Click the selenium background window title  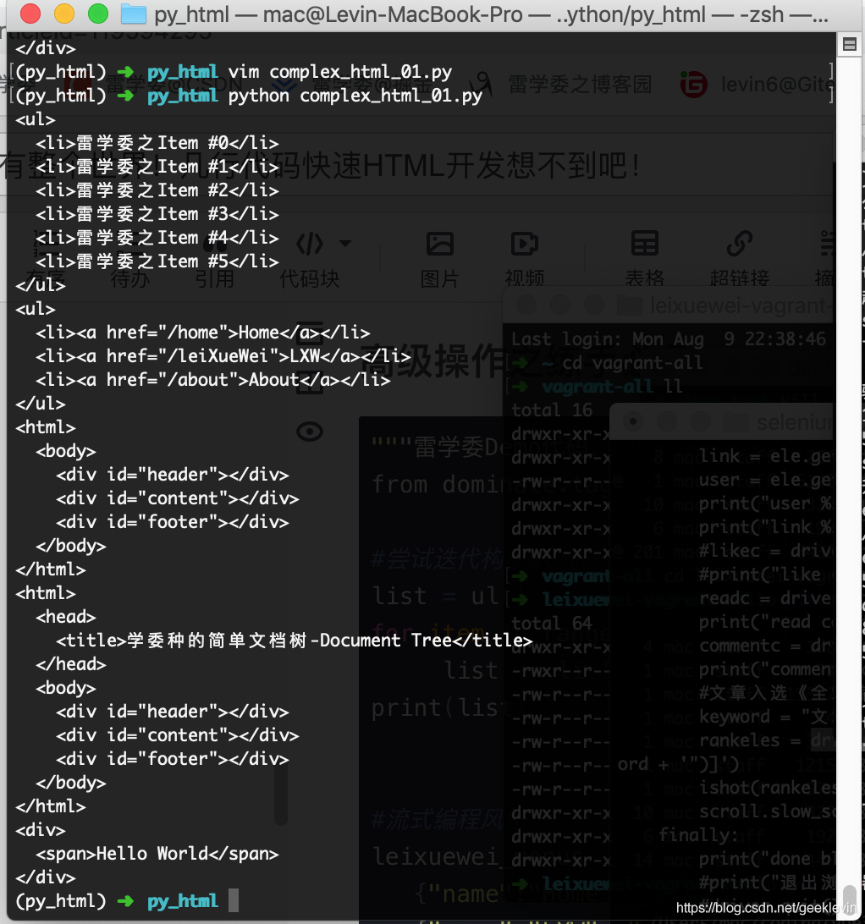pyautogui.click(x=795, y=422)
